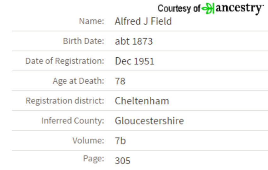Image resolution: width=268 pixels, height=170 pixels.
Task: Select the value abt 1873
Action: [x=134, y=41]
